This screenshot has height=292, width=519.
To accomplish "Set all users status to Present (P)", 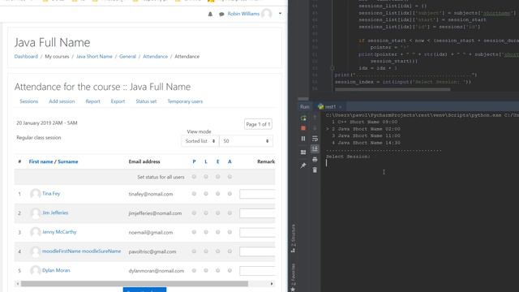I will click(x=194, y=177).
